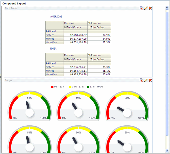Select the $6,663,416.81 revenue cell
Viewport: 170px width, 154px height.
coord(76,71)
